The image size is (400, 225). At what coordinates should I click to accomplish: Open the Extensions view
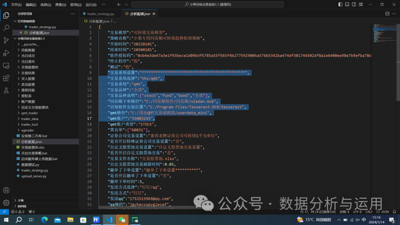[6, 78]
